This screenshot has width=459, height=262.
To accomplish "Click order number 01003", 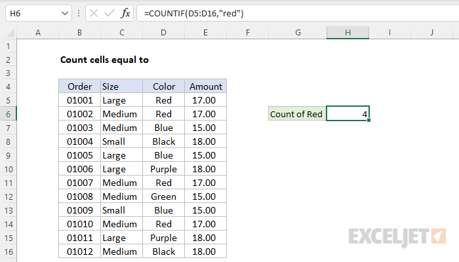I will tap(79, 128).
